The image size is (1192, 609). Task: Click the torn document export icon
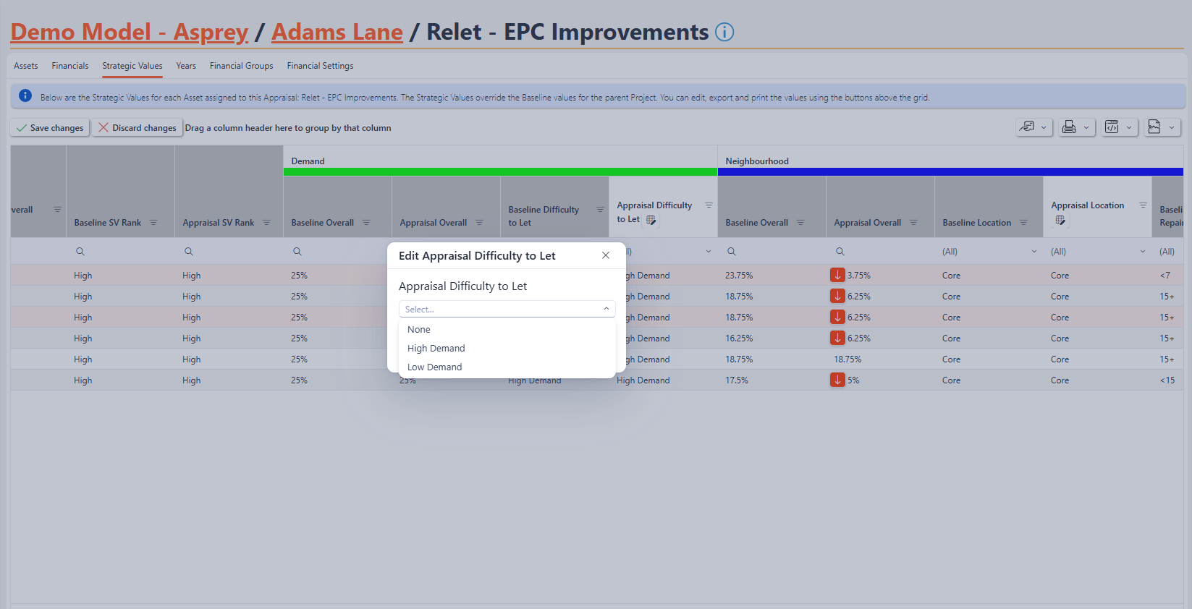1154,127
